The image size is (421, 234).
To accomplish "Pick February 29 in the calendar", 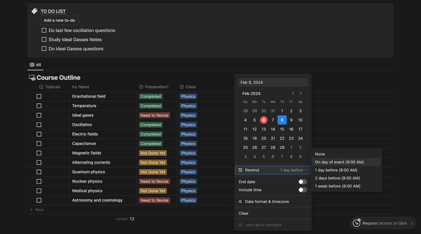I will pos(282,148).
